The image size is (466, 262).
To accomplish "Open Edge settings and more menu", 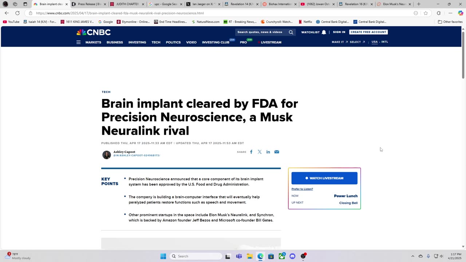I will pos(450,13).
